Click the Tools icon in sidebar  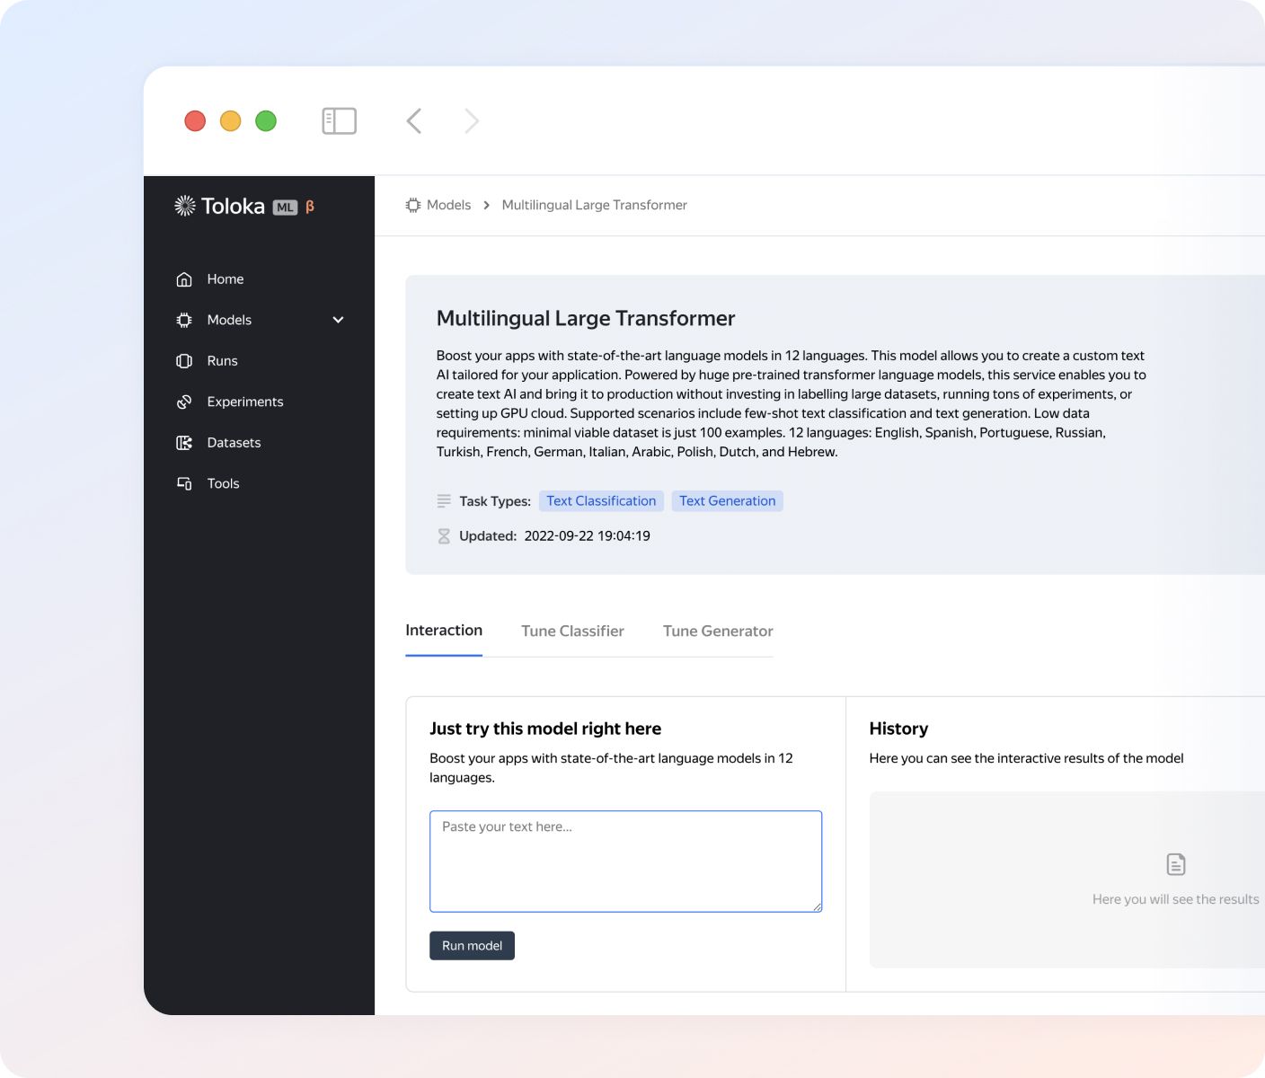coord(184,483)
